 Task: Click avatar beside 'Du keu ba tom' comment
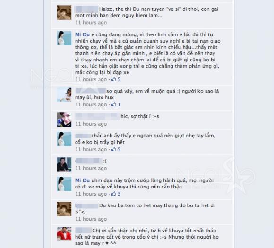(64, 209)
